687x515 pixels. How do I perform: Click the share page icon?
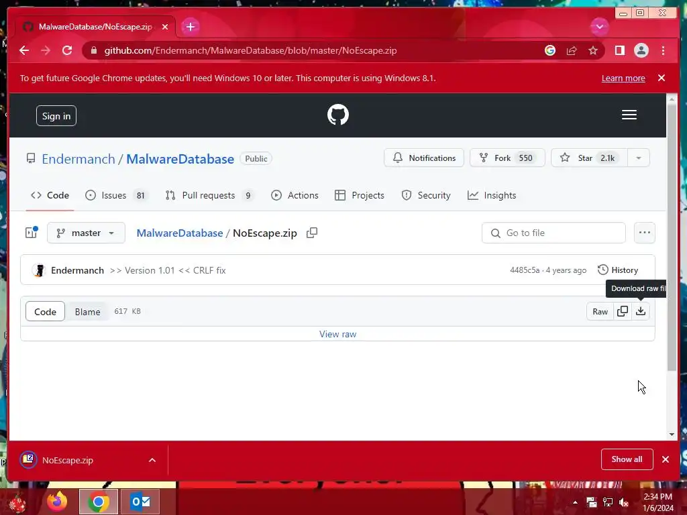(572, 50)
